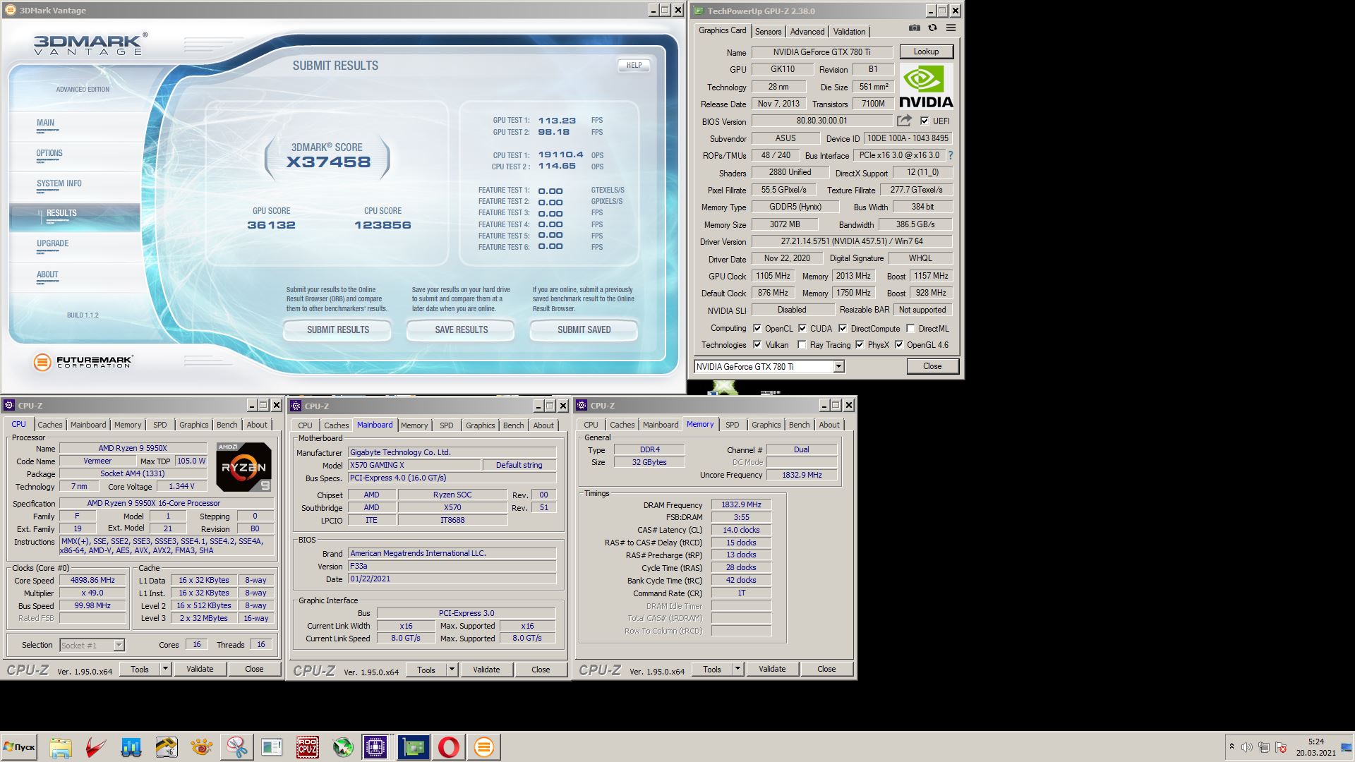Viewport: 1355px width, 762px height.
Task: Click the SAVE RESULTS button
Action: point(461,329)
